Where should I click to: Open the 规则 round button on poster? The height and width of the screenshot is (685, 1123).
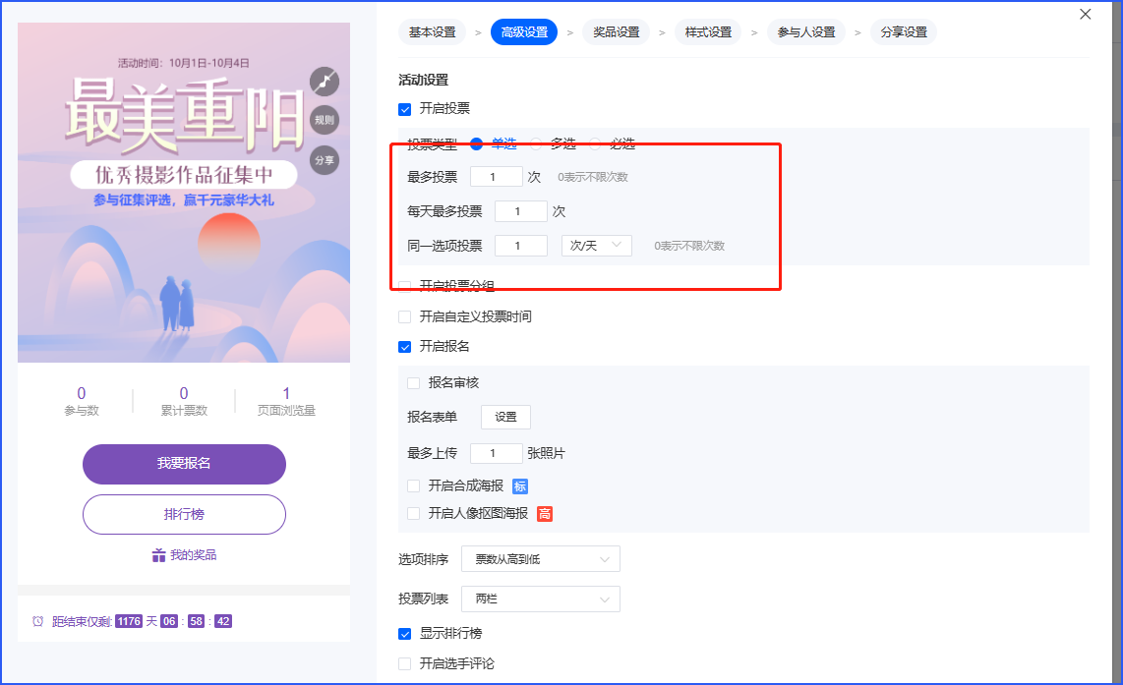point(325,120)
